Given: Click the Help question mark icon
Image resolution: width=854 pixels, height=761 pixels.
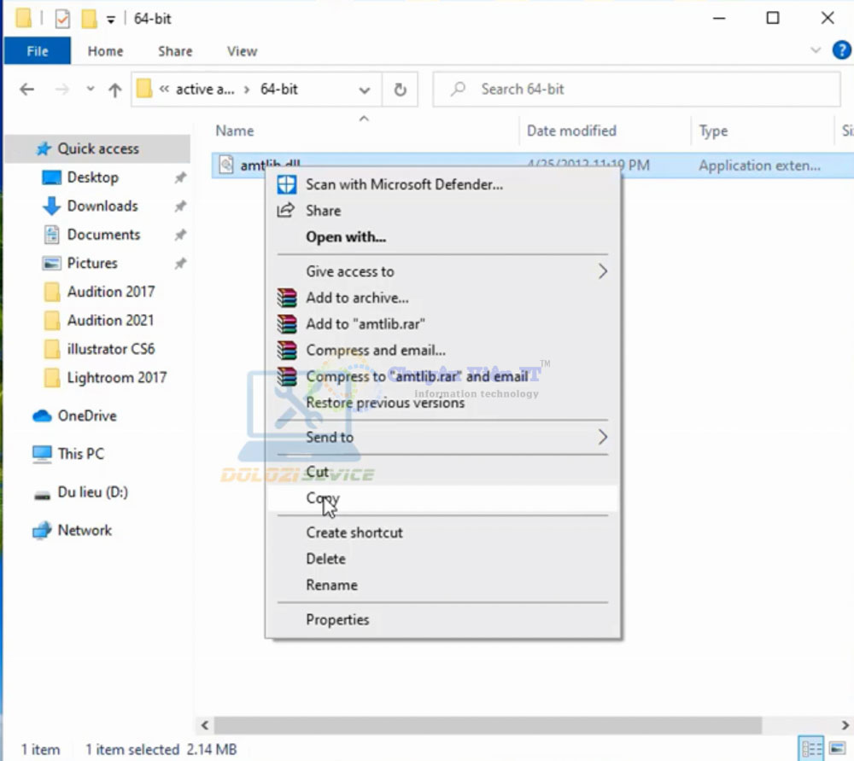Looking at the screenshot, I should coord(840,51).
